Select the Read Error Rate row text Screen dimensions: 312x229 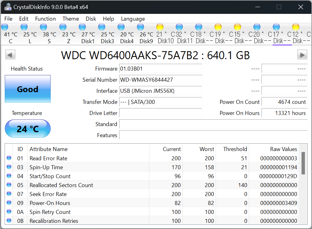48,158
